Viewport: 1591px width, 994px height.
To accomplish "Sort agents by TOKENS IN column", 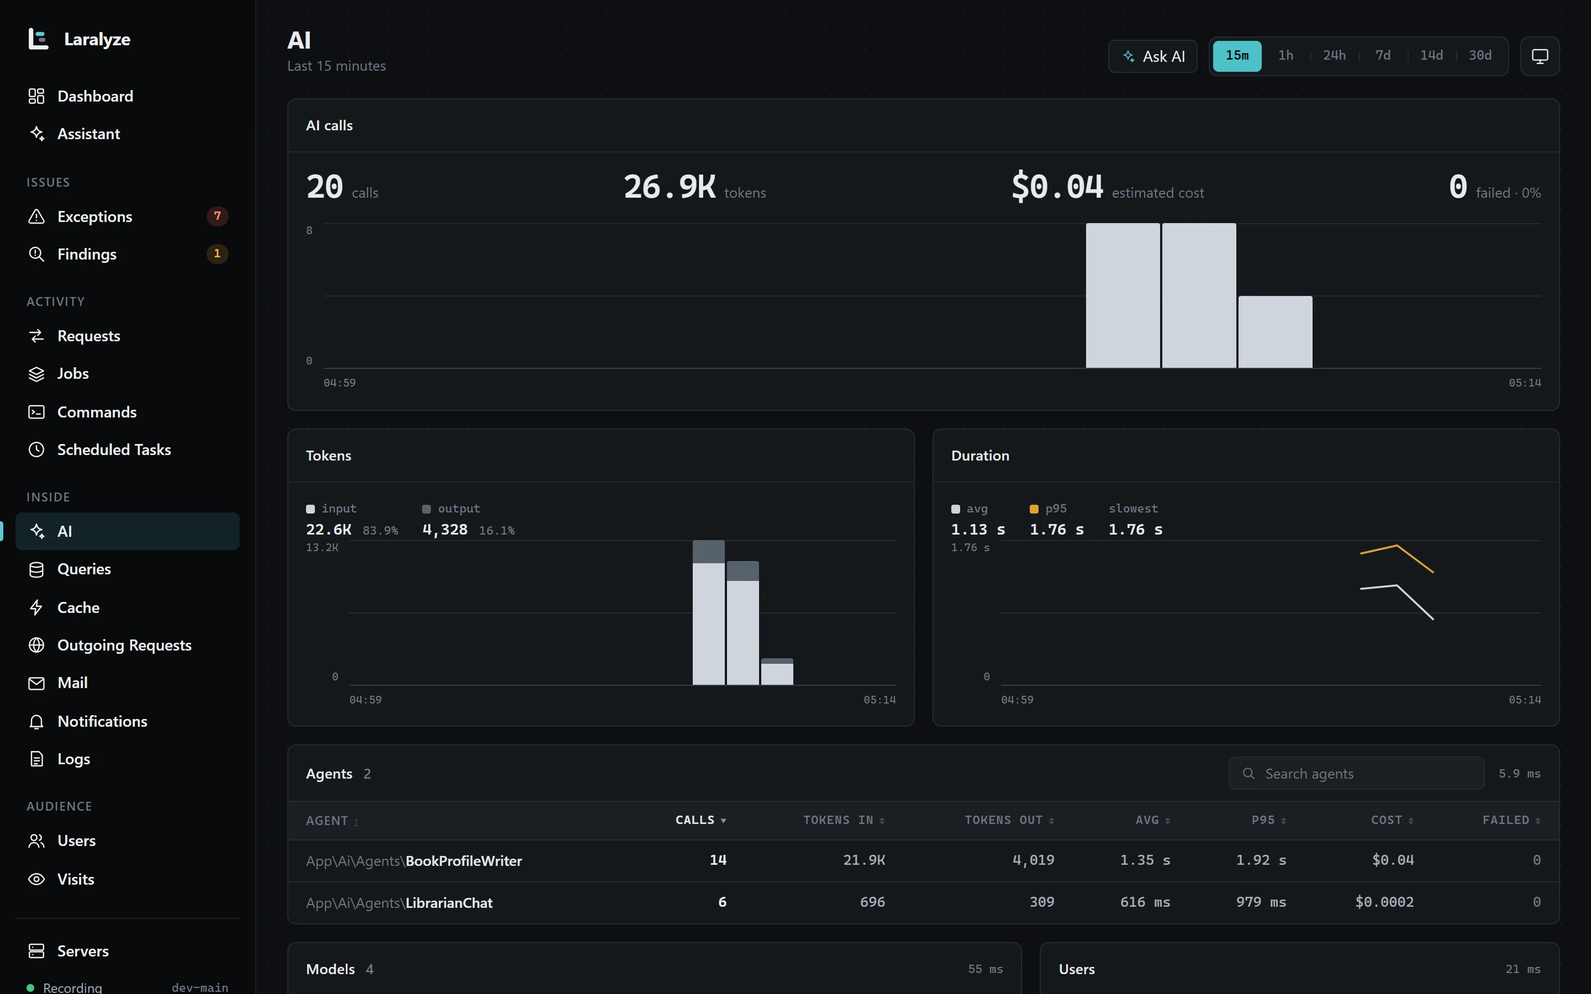I will (x=844, y=820).
